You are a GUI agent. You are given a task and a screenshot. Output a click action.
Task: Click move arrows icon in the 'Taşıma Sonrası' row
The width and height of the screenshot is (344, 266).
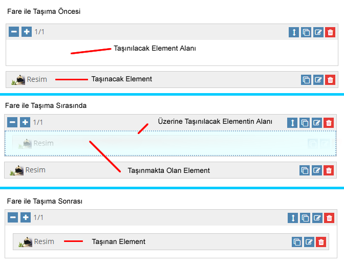pyautogui.click(x=292, y=218)
